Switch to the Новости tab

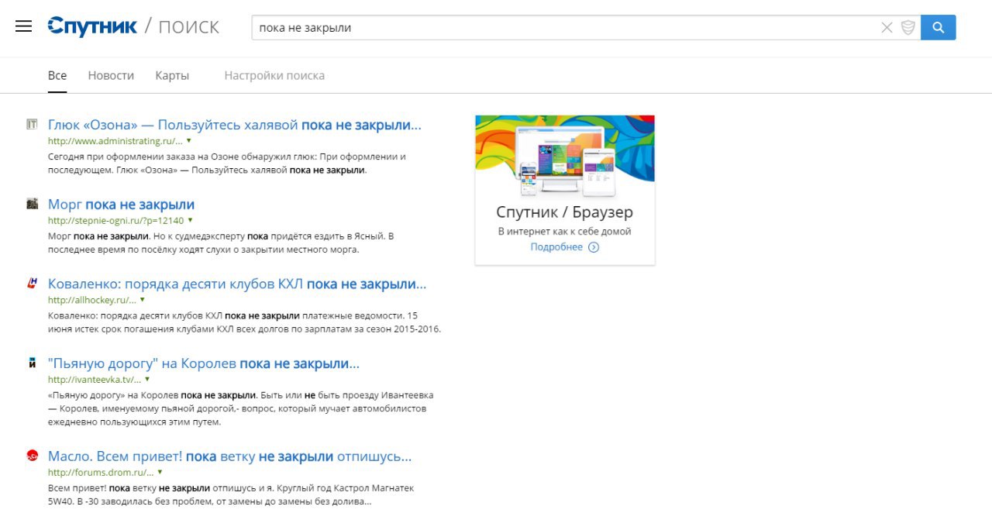pos(111,76)
